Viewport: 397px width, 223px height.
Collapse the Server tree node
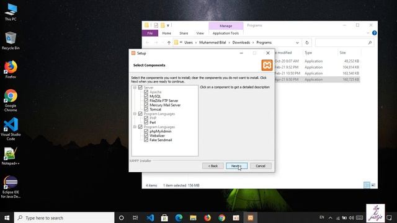pyautogui.click(x=135, y=87)
